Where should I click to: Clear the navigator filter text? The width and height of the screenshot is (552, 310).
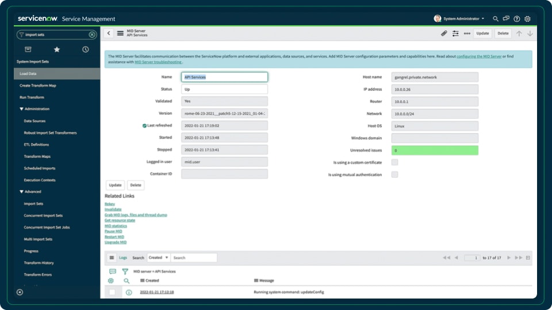(92, 34)
